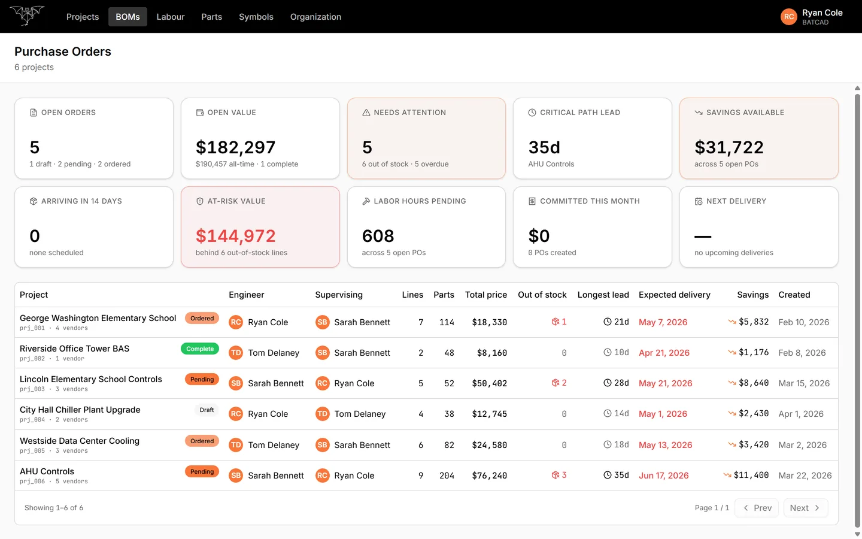Click the Arriving in 14 Days package icon
Viewport: 862px width, 539px height.
point(34,201)
